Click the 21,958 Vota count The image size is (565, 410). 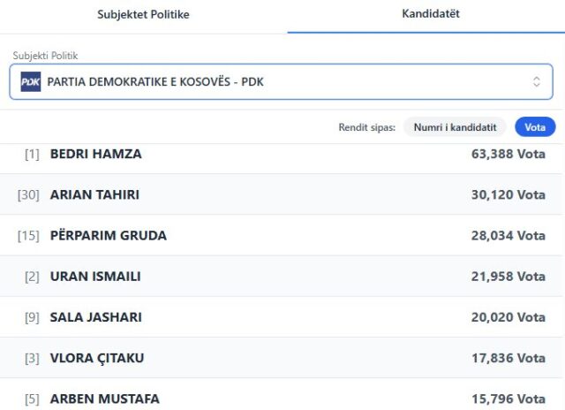[508, 277]
